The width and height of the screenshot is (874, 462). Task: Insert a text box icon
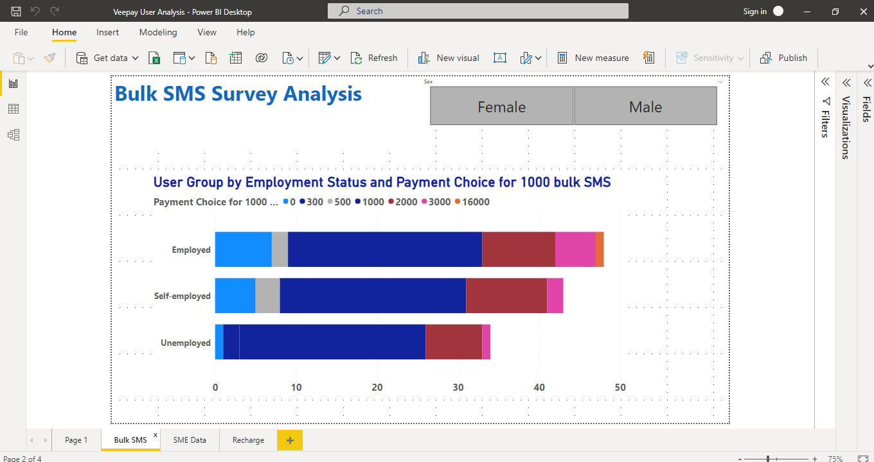tap(500, 58)
